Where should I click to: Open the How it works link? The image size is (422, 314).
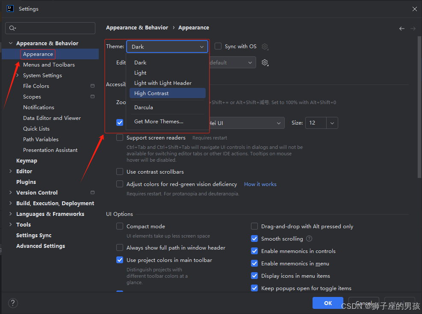(260, 184)
